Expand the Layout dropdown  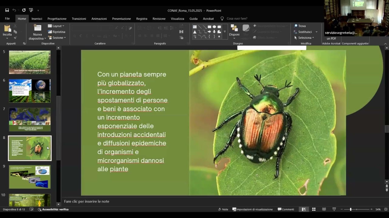[x=56, y=26]
